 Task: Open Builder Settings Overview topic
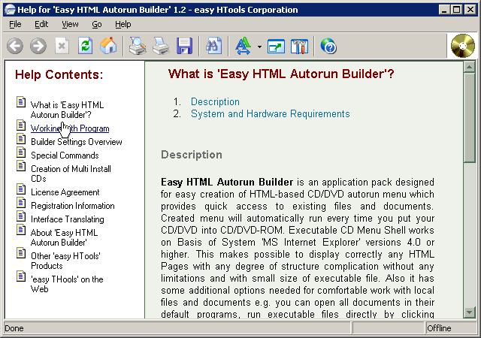point(77,142)
